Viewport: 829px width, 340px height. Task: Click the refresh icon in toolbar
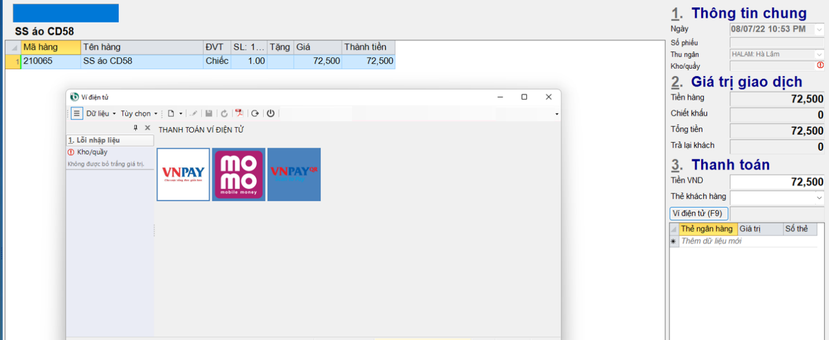(224, 114)
